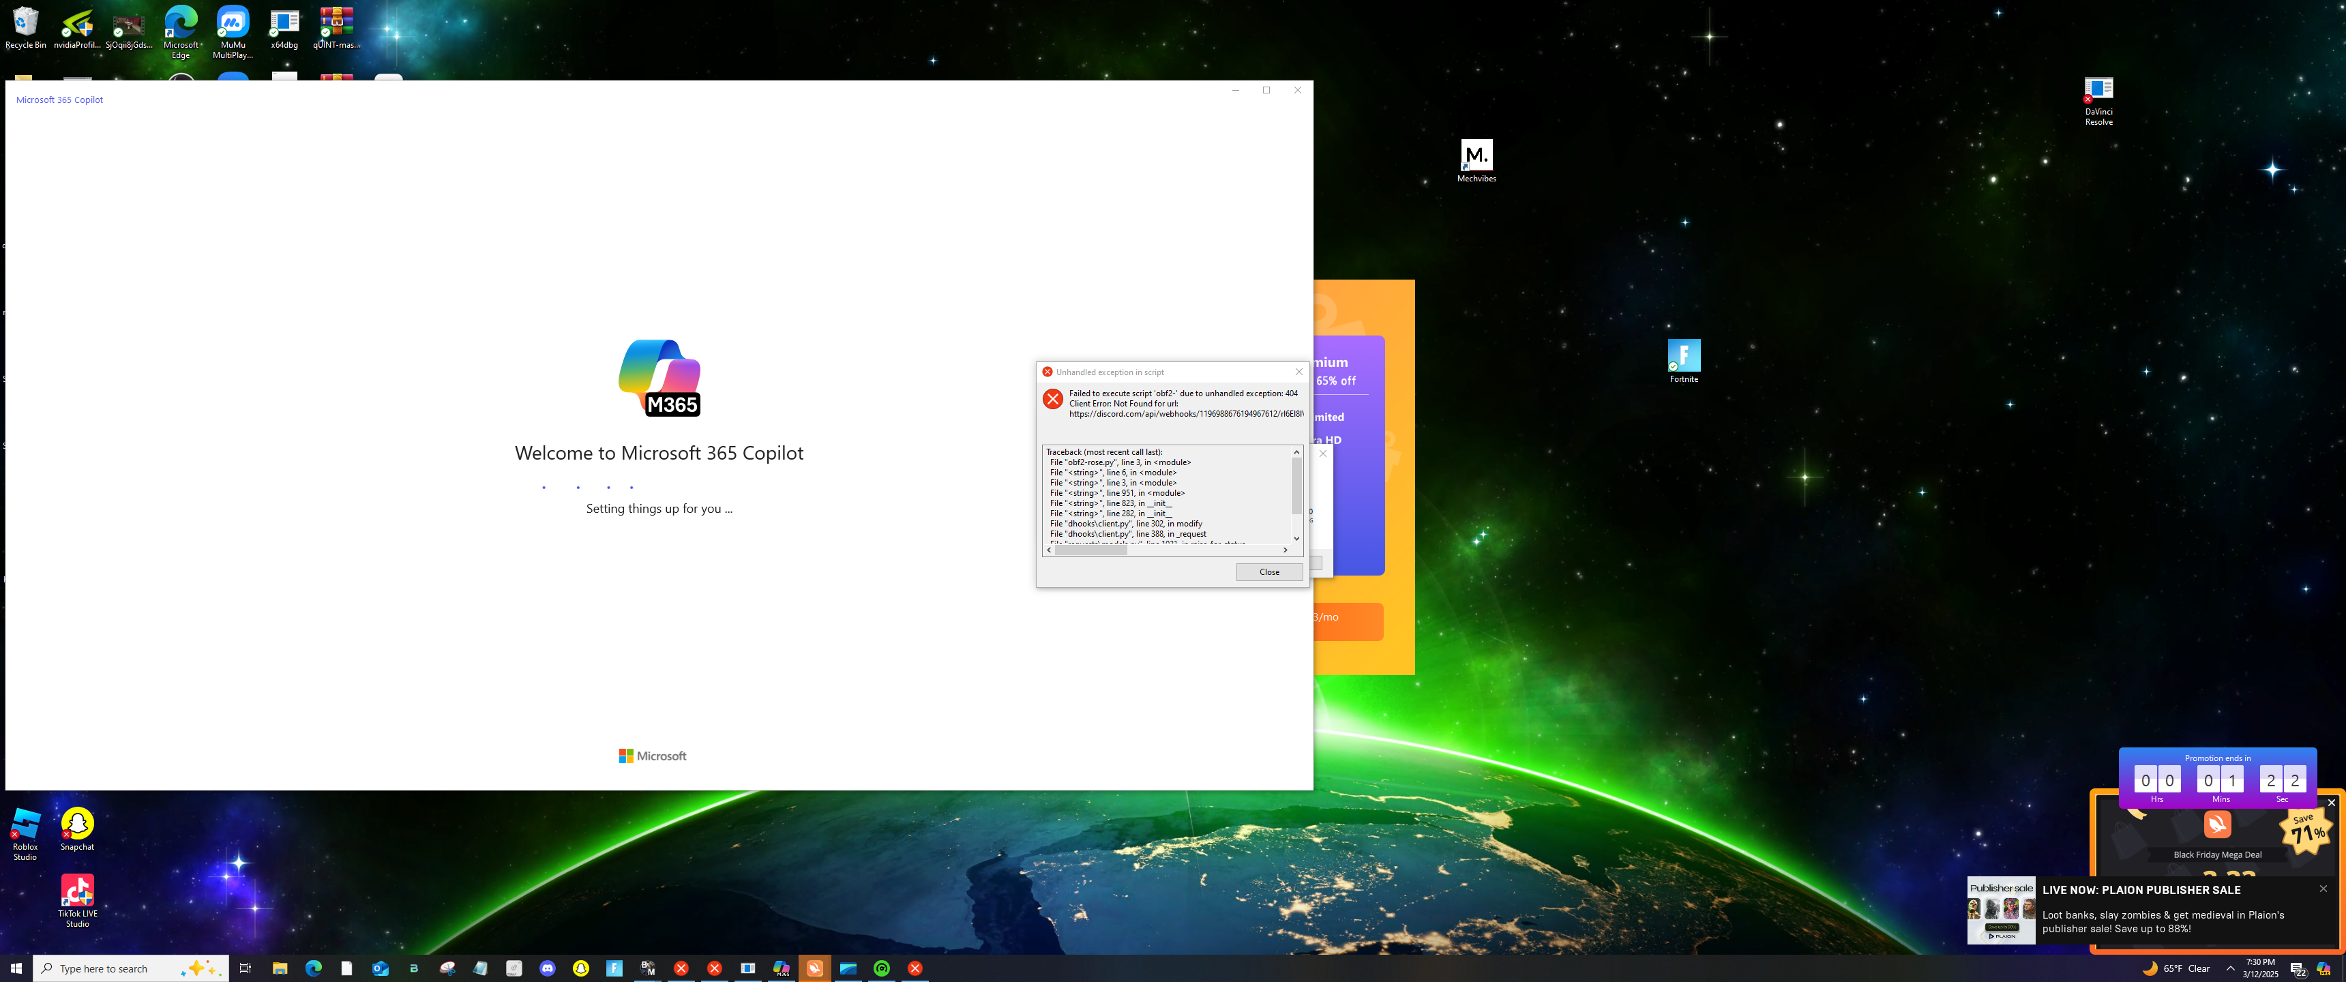
Task: Minimize the Microsoft 365 Copilot window
Action: 1235,90
